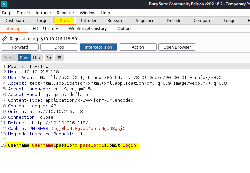Open the Window menu
The image size is (250, 173).
pyautogui.click(x=88, y=13)
